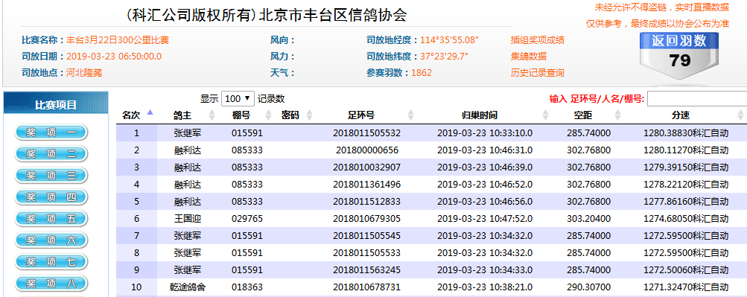Image resolution: width=747 pixels, height=297 pixels.
Task: Open 奖项五 prize category
Action: point(51,219)
